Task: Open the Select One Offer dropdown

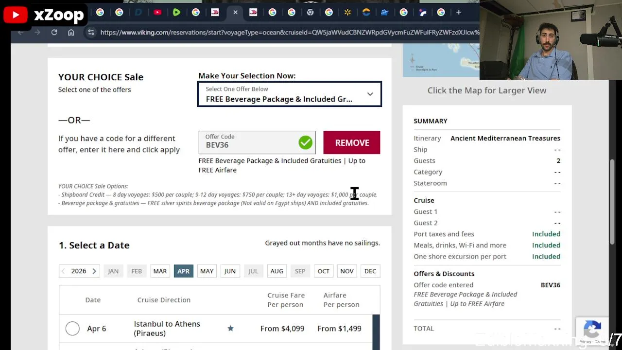Action: pos(290,94)
